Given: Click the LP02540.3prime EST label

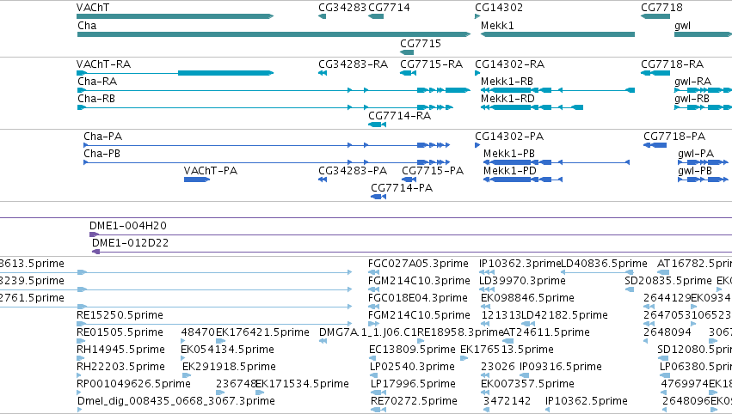Looking at the screenshot, I should [412, 367].
